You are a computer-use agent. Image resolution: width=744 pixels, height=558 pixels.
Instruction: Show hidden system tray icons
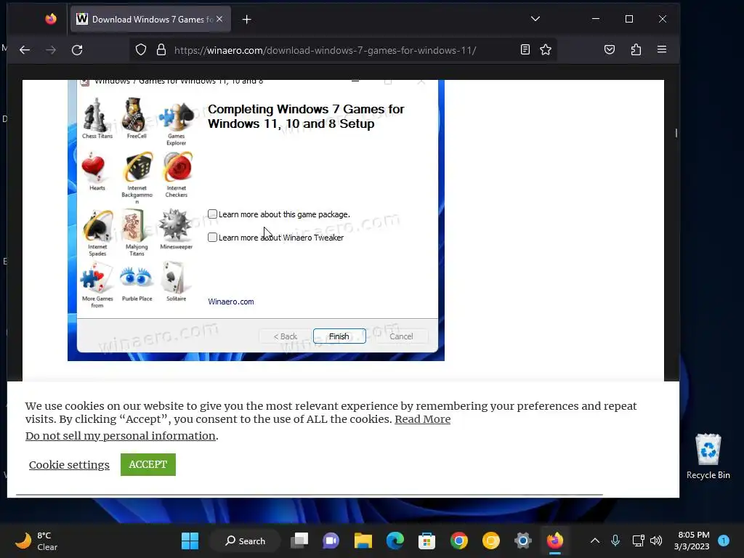pos(594,541)
